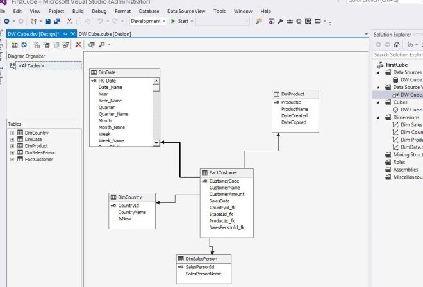Switch to the DW Cube.cube [Design] tab
The height and width of the screenshot is (287, 423).
(x=104, y=33)
